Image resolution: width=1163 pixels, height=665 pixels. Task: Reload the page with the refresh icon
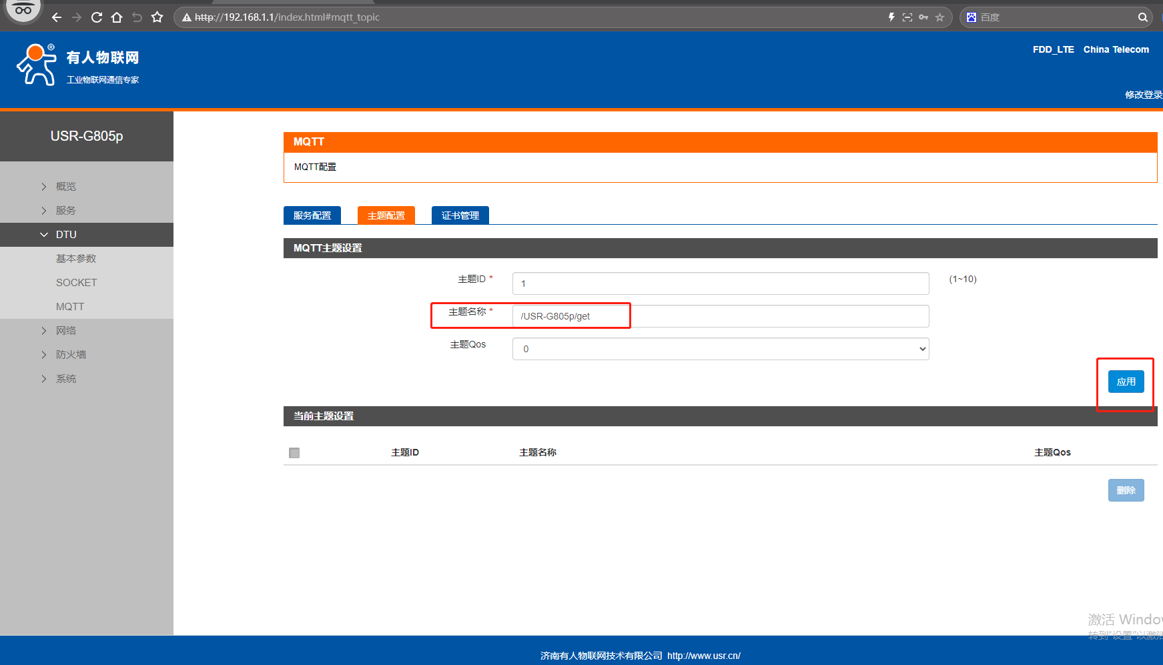tap(97, 17)
